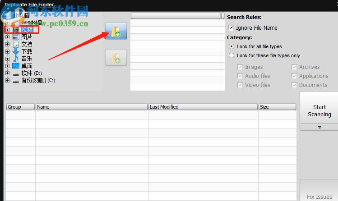Toggle the Applications checkbox

[295, 76]
